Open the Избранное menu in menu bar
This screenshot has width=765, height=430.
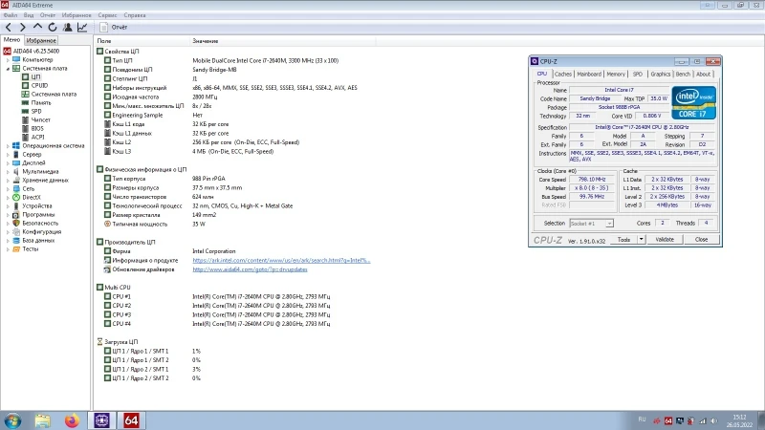click(76, 15)
